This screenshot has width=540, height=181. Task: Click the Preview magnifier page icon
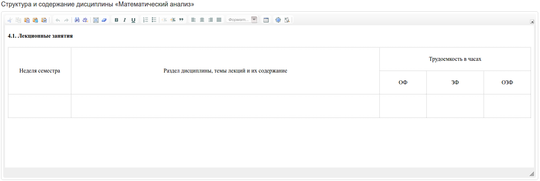tap(287, 20)
